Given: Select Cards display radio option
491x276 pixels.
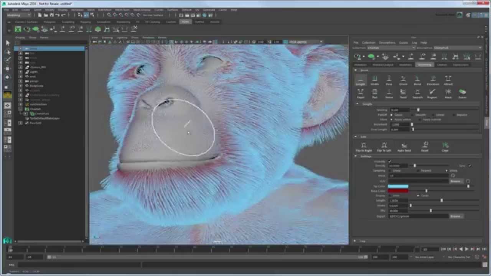Looking at the screenshot, I should (x=418, y=195).
